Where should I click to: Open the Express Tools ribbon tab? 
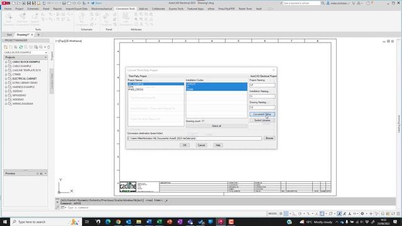pos(176,9)
